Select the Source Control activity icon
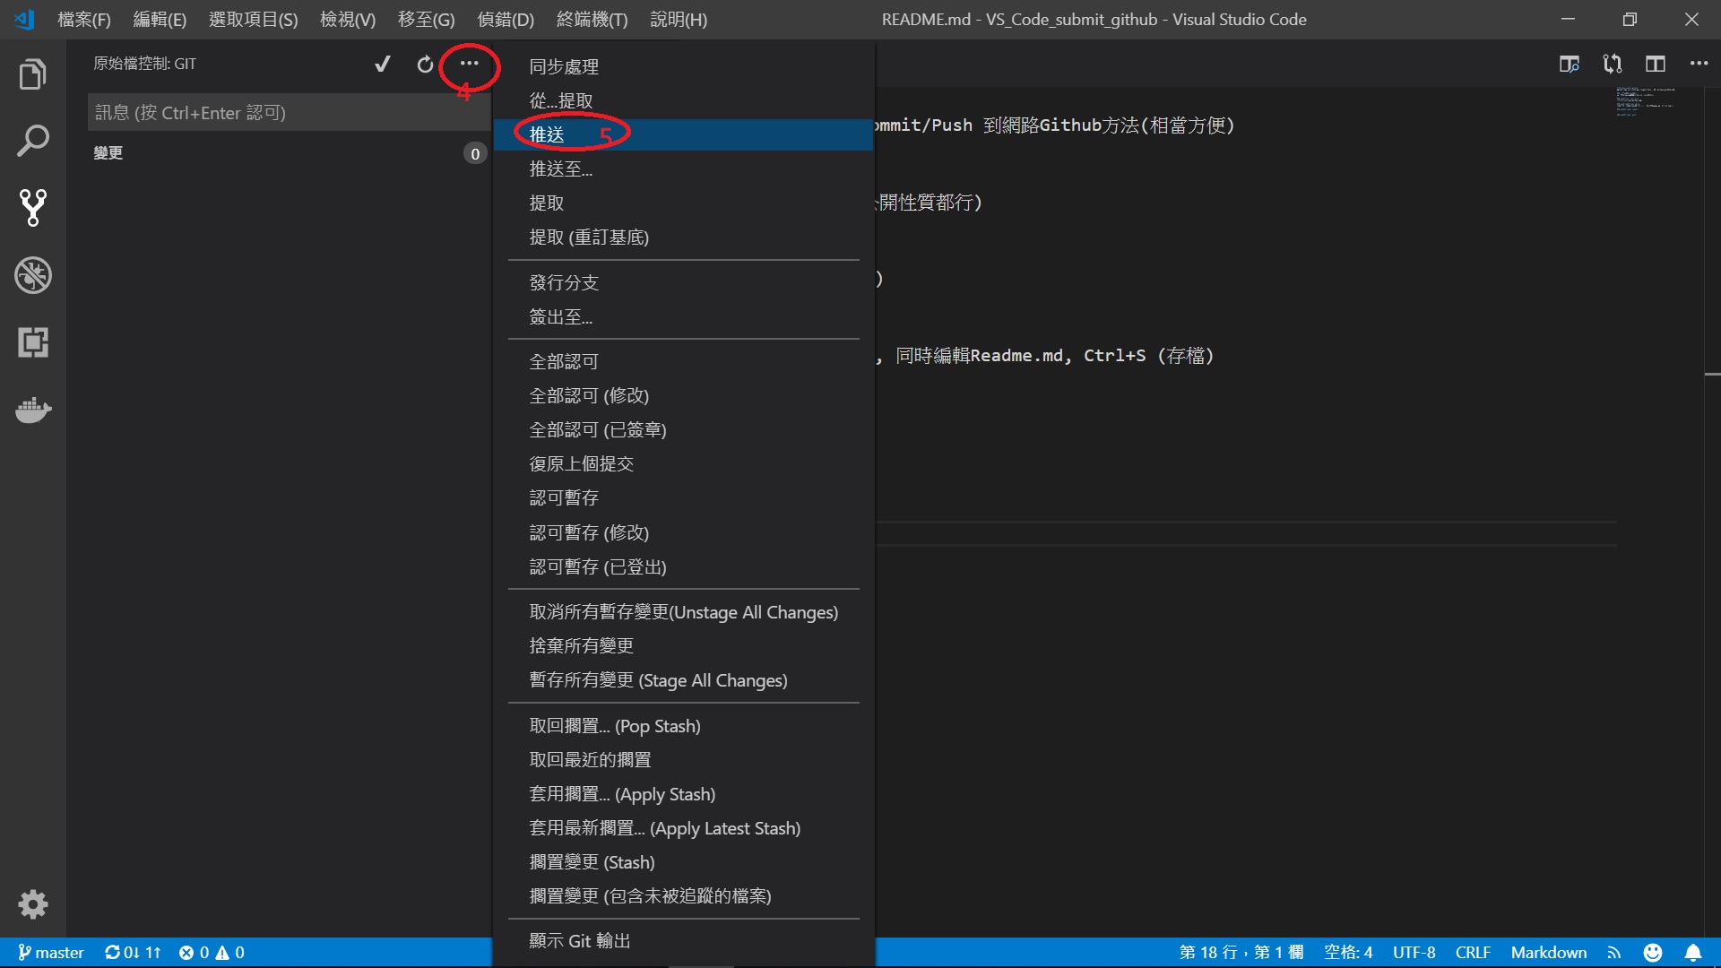This screenshot has width=1721, height=968. (33, 208)
